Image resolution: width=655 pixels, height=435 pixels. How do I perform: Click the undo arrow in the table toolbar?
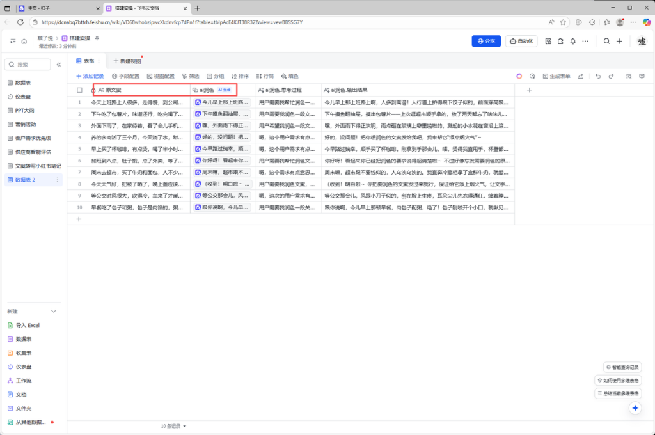click(598, 76)
